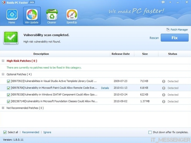Uncheck the KB2387149 Foundation Classes checkbox

tap(9, 101)
